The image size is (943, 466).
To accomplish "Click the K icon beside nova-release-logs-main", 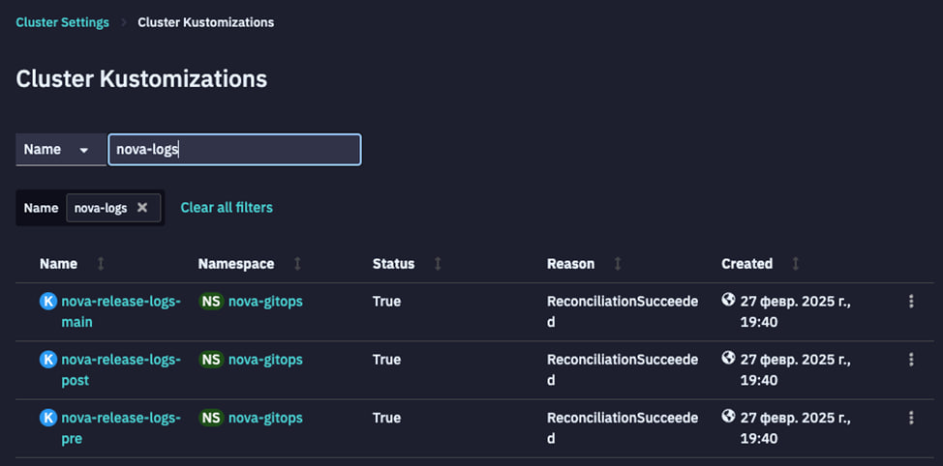I will 48,302.
